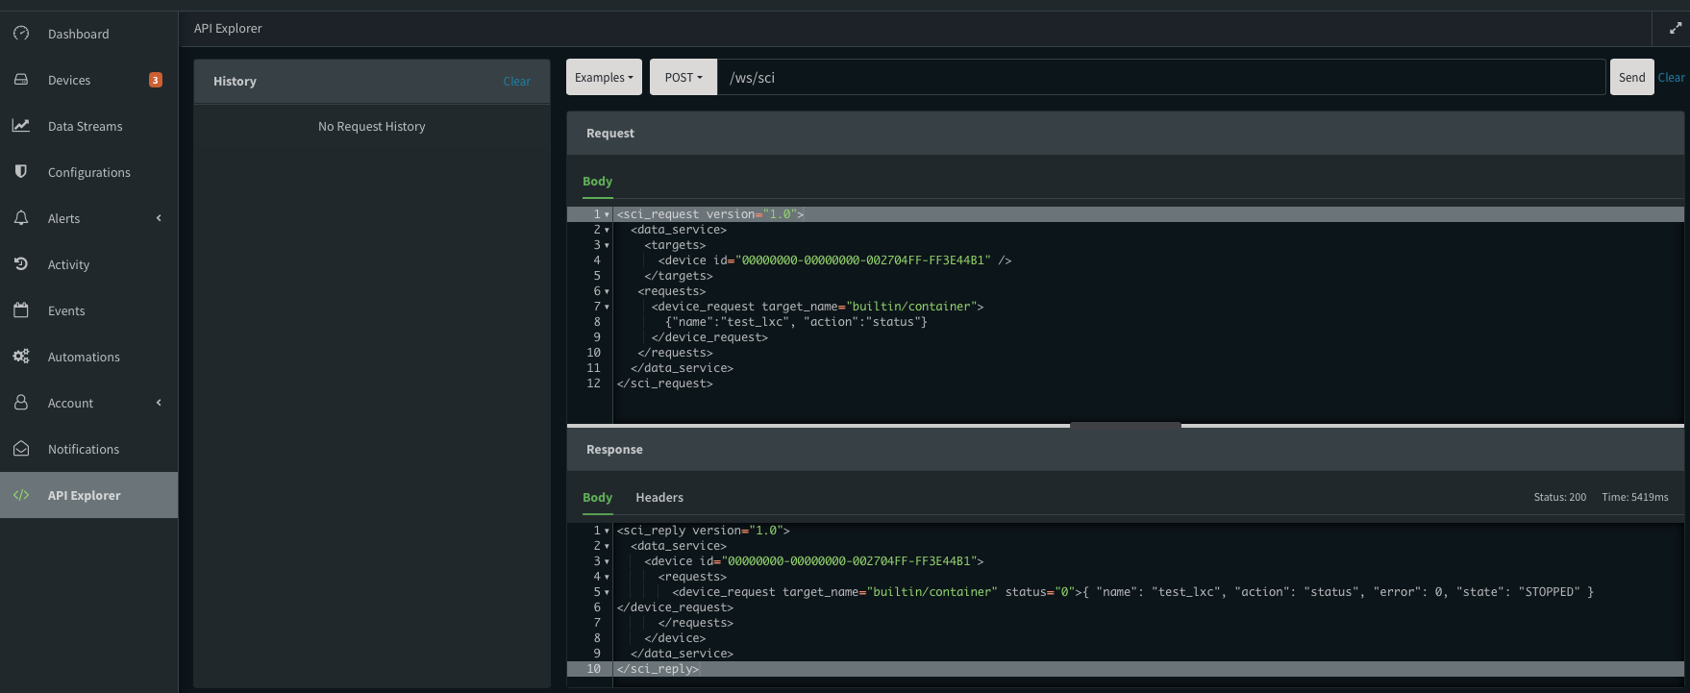The height and width of the screenshot is (693, 1690).
Task: Open the Examples dropdown
Action: 604,77
